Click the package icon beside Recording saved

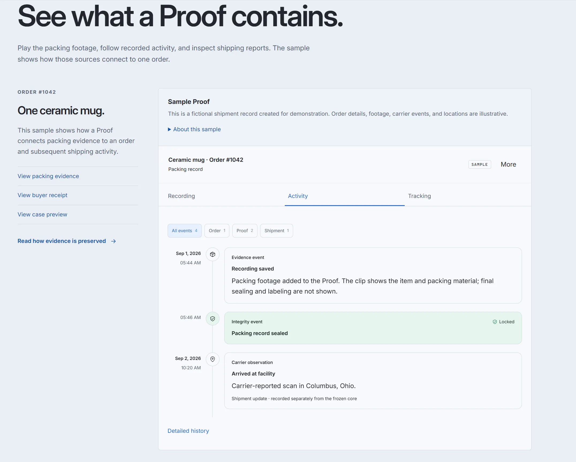tap(213, 254)
